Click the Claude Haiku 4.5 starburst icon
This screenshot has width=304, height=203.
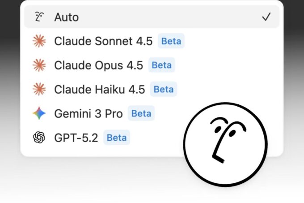[39, 89]
